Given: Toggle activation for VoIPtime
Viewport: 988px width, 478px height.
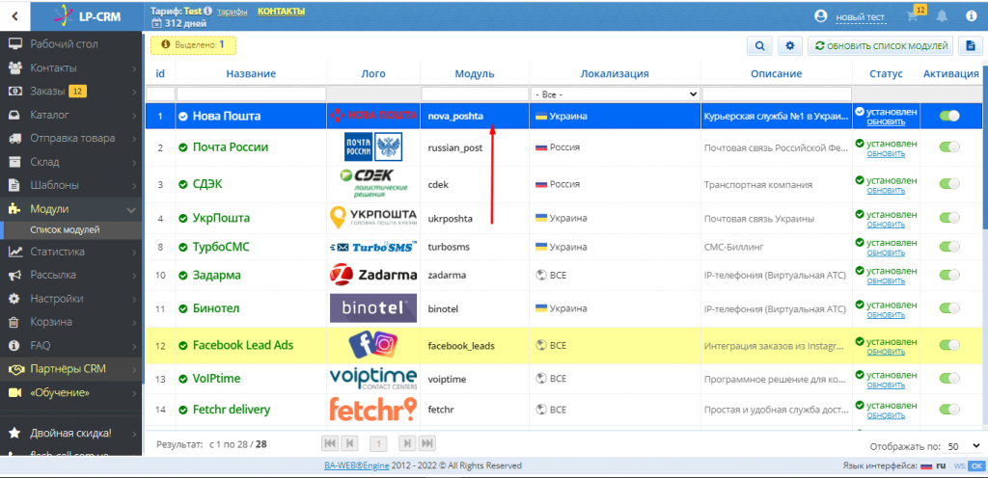Looking at the screenshot, I should point(949,379).
